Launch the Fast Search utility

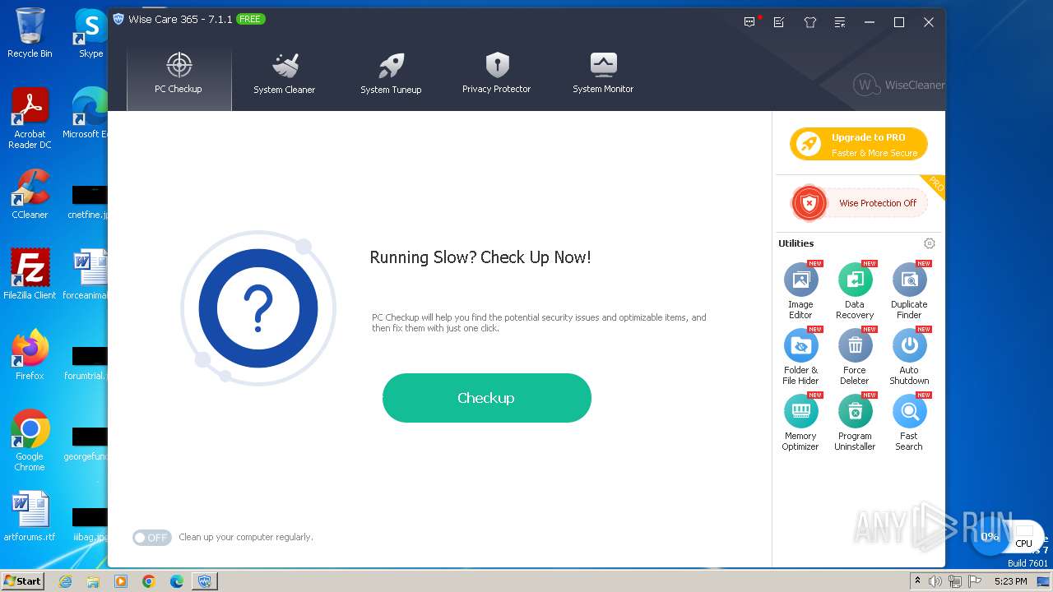[x=909, y=422]
